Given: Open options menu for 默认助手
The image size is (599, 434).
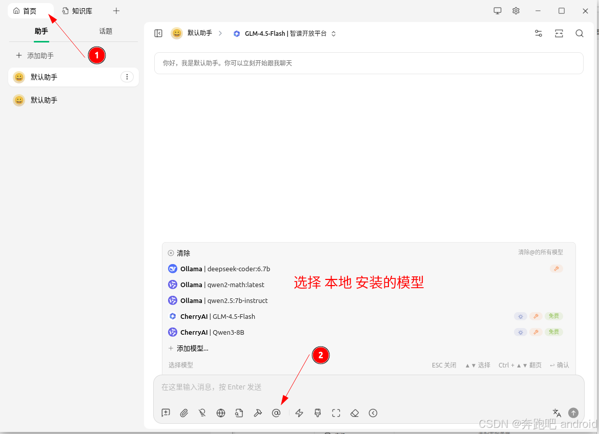Looking at the screenshot, I should pyautogui.click(x=127, y=77).
